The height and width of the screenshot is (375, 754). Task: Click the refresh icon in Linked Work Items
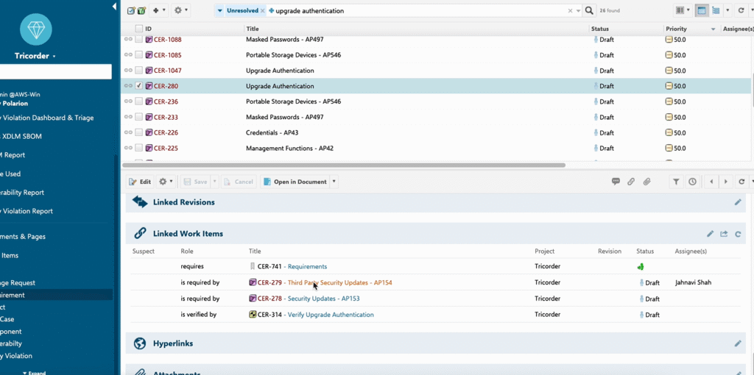[738, 234]
